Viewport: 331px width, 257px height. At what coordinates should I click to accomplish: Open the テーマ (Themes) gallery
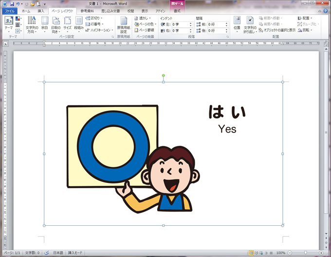coord(8,23)
